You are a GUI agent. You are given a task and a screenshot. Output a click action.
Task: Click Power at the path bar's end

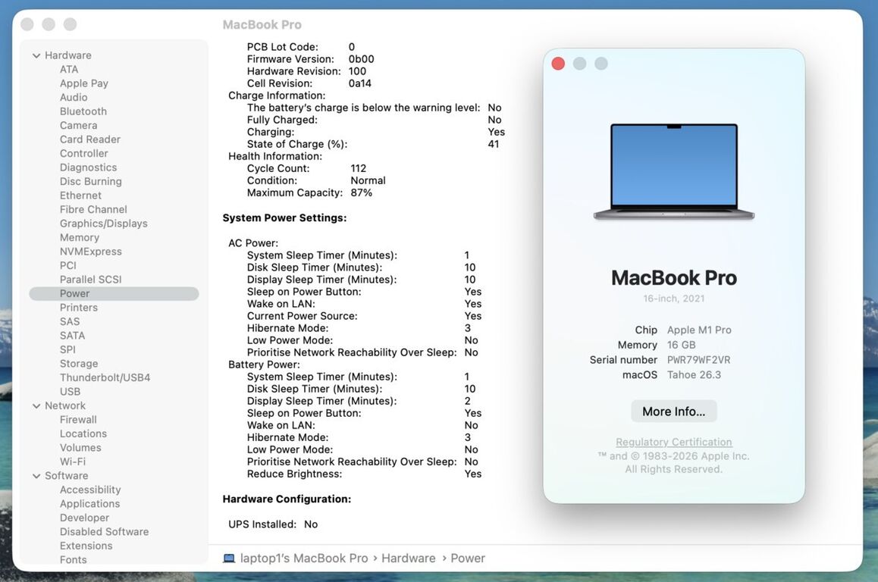coord(468,558)
